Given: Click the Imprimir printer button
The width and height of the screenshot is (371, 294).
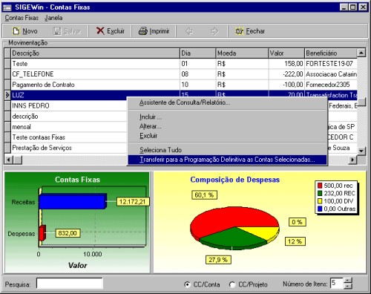Looking at the screenshot, I should (x=154, y=31).
